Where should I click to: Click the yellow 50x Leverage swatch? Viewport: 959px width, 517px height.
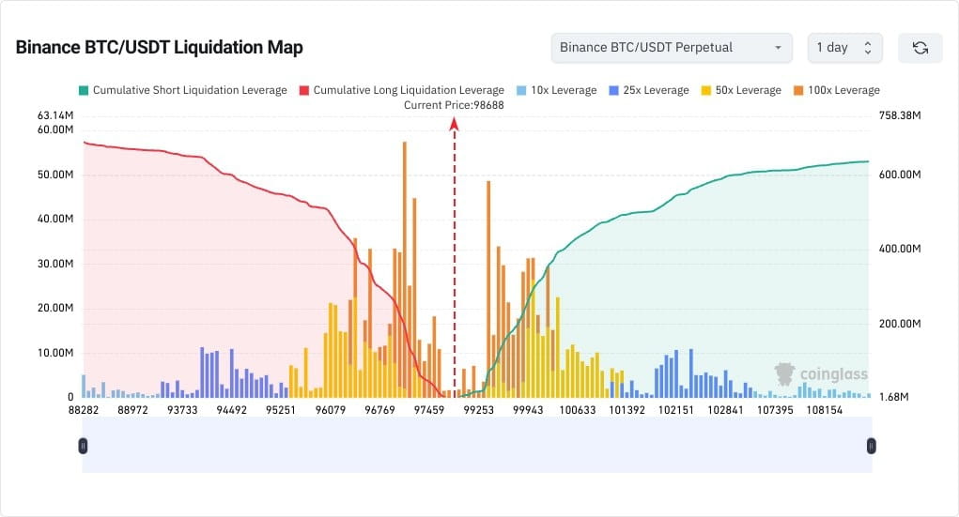pos(705,90)
